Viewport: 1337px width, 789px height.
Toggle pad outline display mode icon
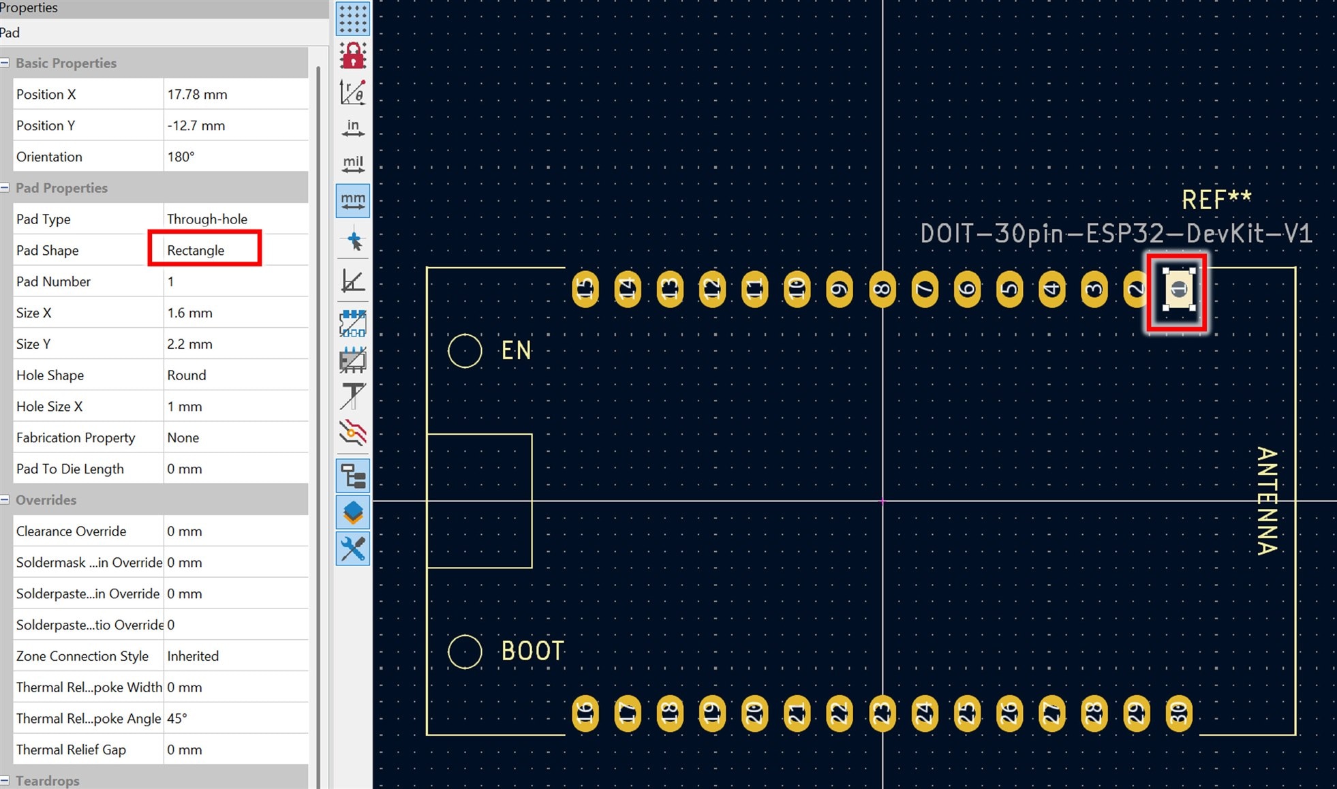pos(352,324)
